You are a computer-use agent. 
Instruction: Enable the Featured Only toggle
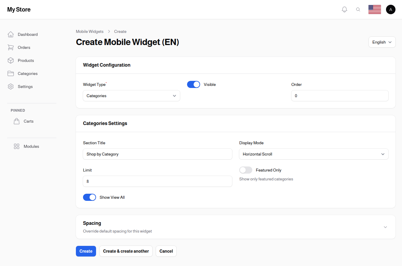(x=245, y=170)
